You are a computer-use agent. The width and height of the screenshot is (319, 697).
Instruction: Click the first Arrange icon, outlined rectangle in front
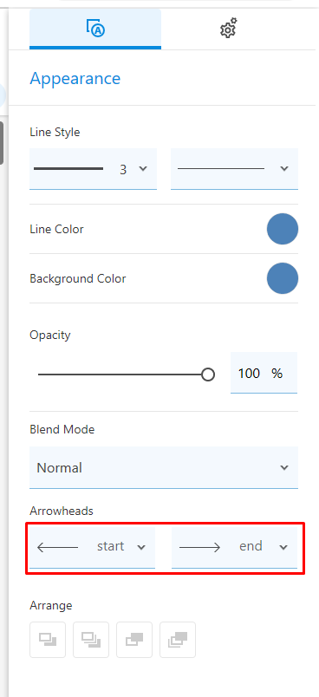(x=48, y=640)
